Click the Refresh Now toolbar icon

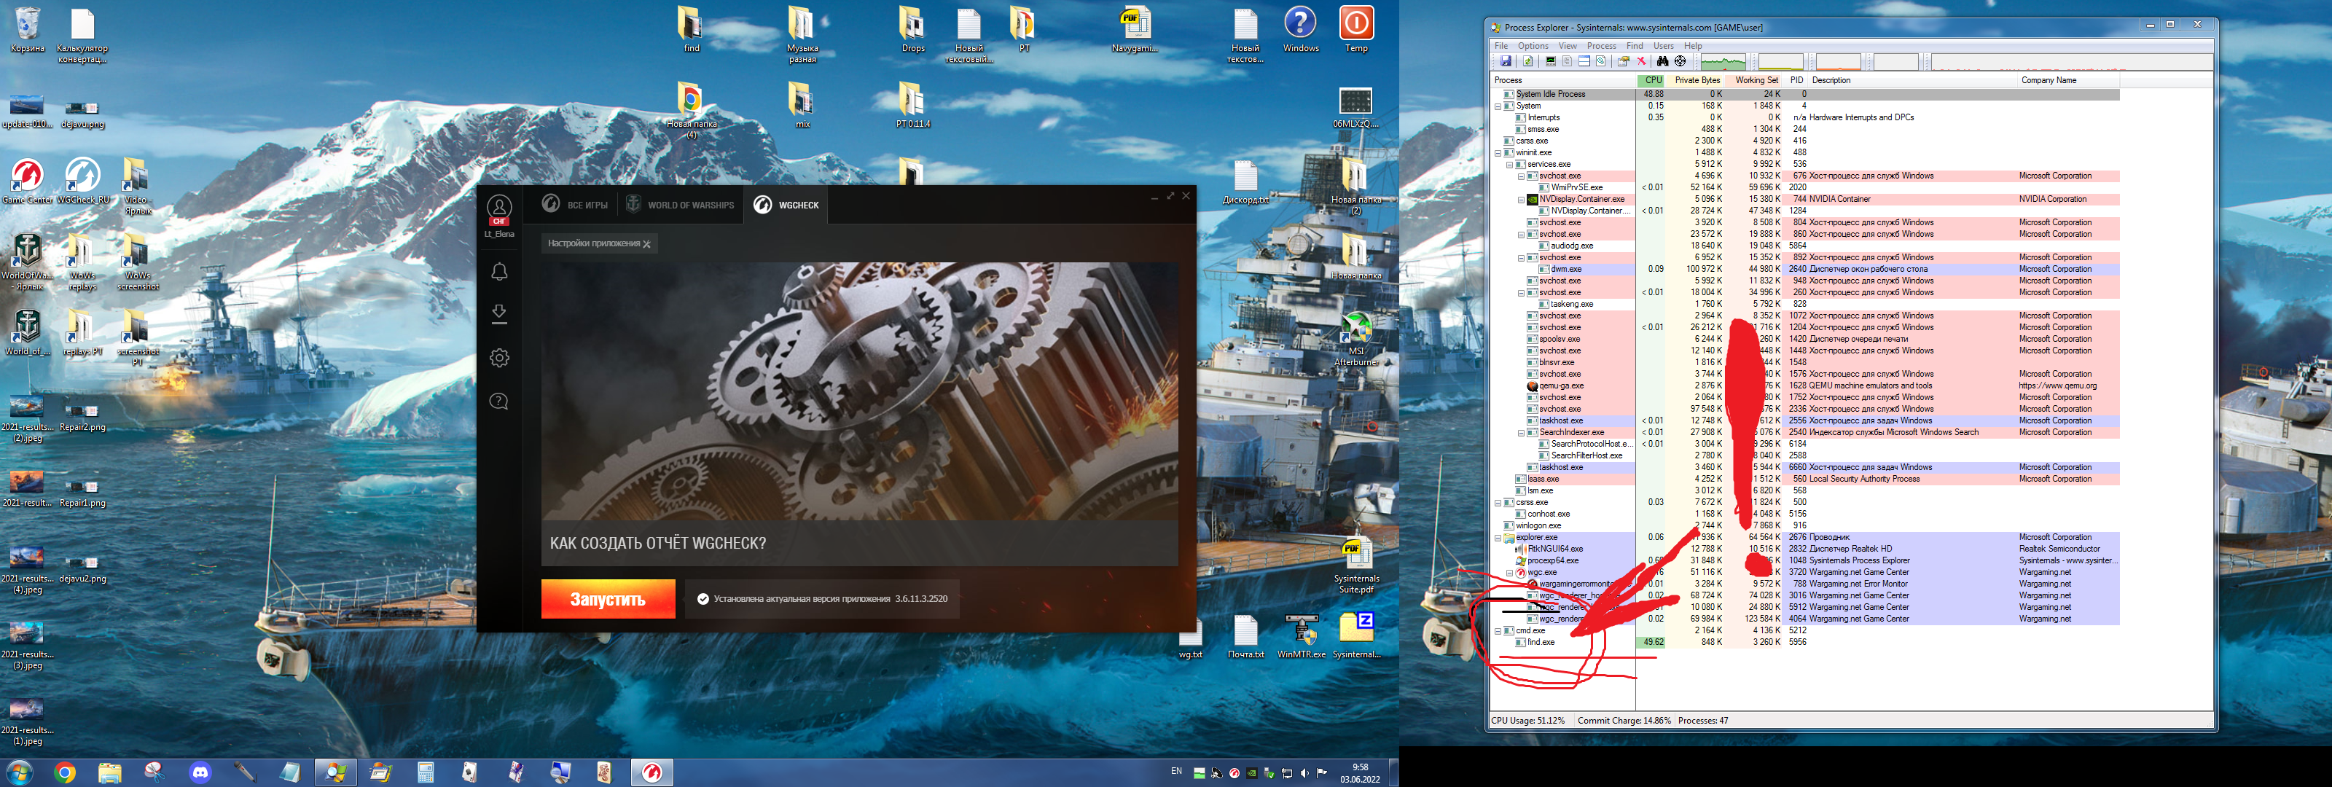(x=1528, y=62)
